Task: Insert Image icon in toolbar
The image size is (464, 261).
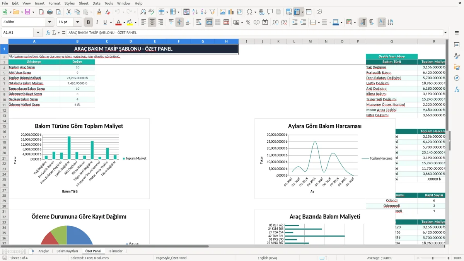Action: (223, 12)
